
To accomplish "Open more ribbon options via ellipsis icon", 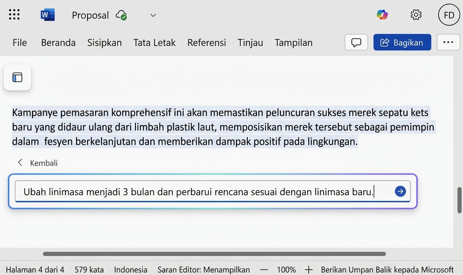I will coord(448,42).
